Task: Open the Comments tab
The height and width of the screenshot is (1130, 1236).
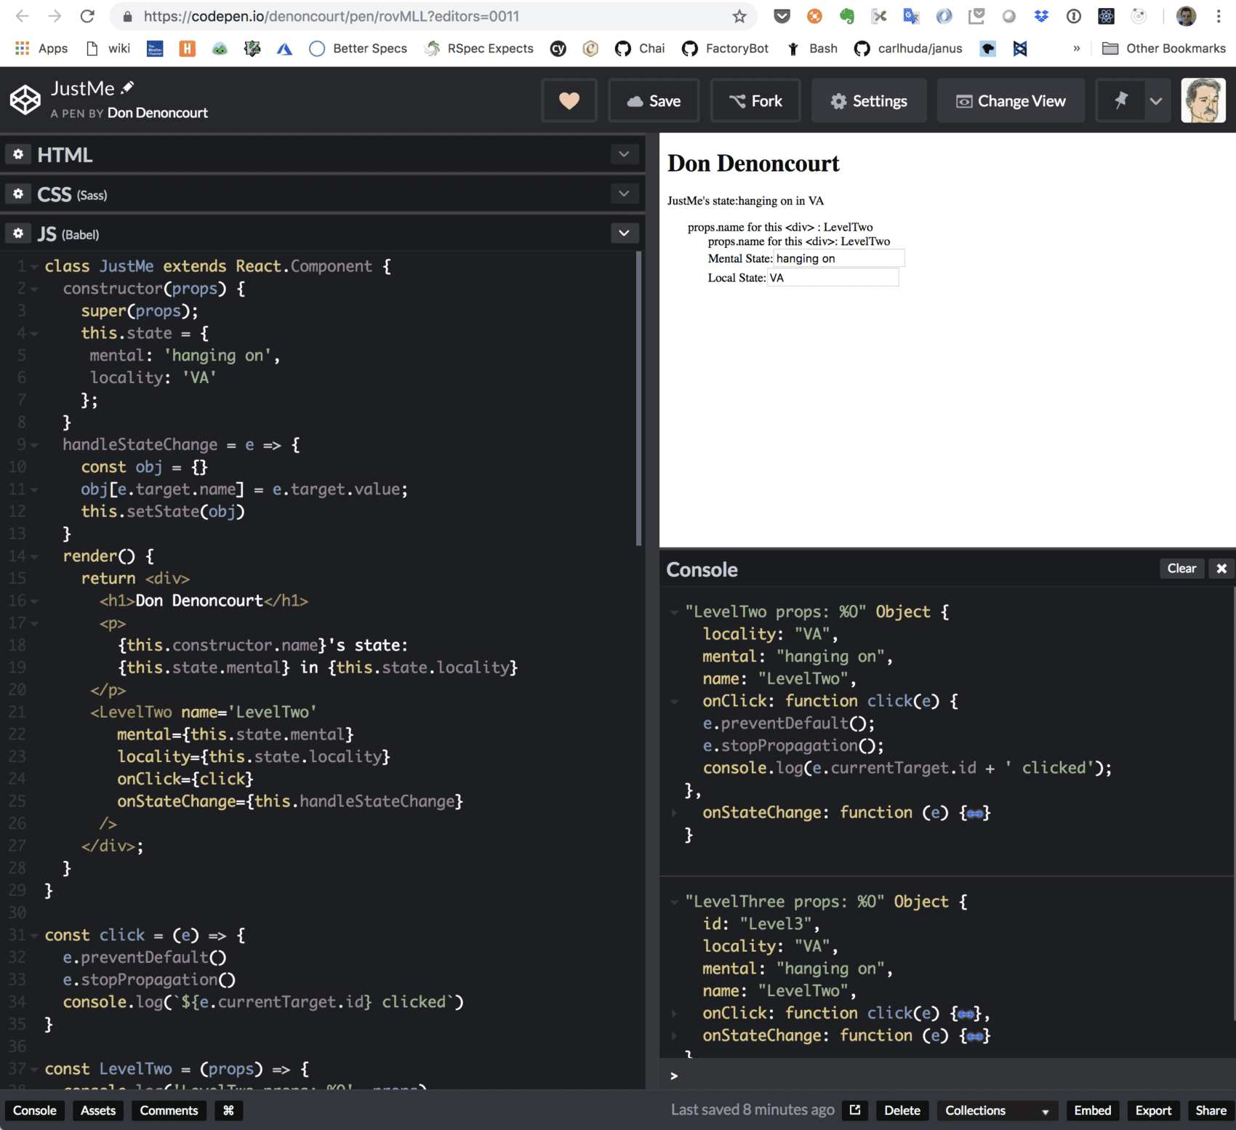Action: (168, 1110)
